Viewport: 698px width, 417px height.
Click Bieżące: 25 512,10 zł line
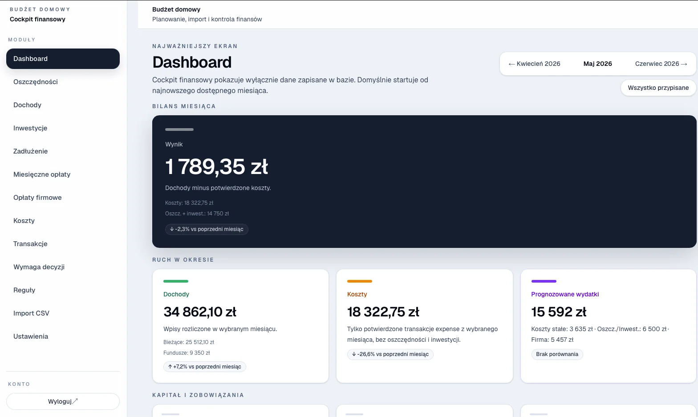(x=189, y=342)
